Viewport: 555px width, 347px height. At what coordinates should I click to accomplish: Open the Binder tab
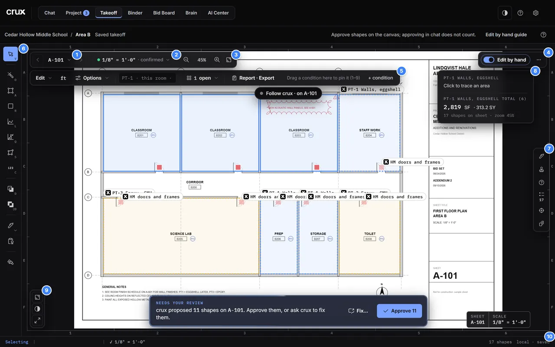point(135,13)
